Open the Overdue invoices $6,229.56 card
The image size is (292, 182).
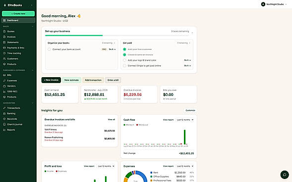[x=139, y=94]
